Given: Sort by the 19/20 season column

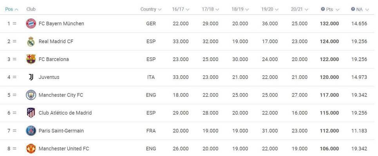Looking at the screenshot, I should 270,9.
